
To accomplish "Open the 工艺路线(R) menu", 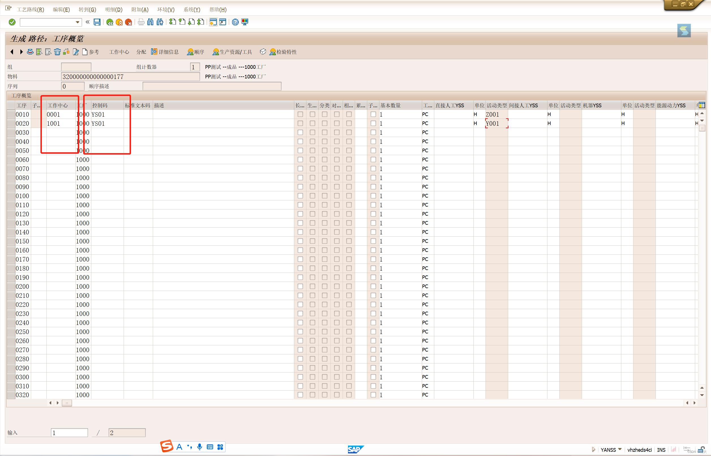I will [31, 9].
